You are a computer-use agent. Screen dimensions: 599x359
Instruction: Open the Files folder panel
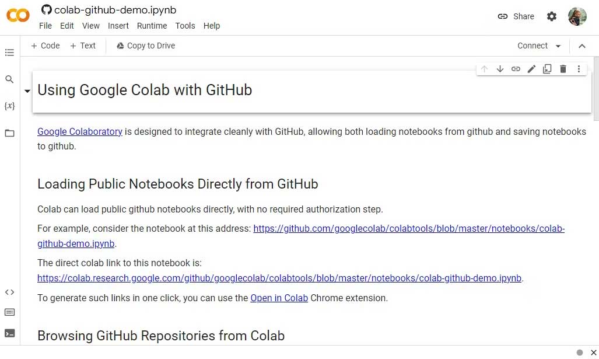click(9, 133)
